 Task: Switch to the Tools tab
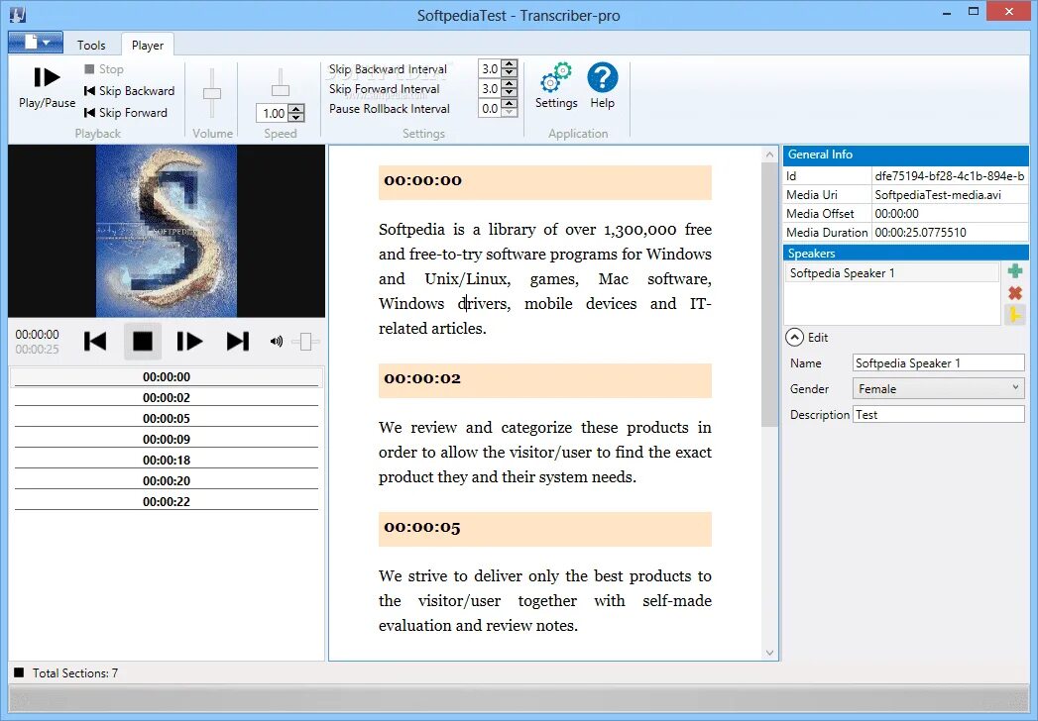[90, 45]
